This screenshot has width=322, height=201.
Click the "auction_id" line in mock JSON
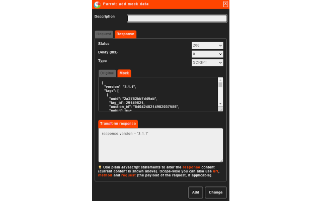coord(144,107)
